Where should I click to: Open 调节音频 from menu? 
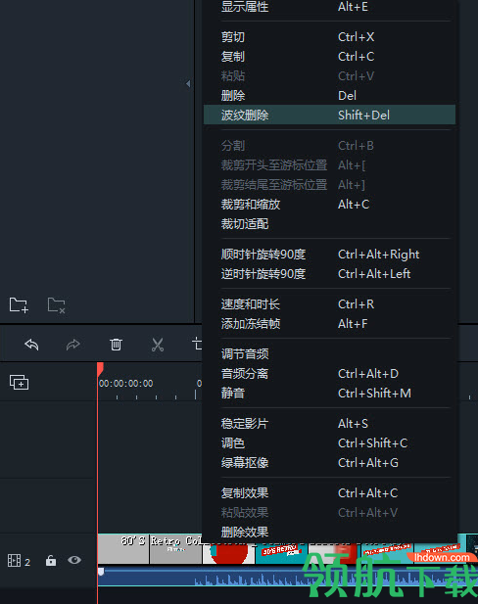(x=329, y=354)
